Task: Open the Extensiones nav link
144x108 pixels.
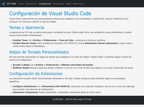Action: click(x=58, y=4)
